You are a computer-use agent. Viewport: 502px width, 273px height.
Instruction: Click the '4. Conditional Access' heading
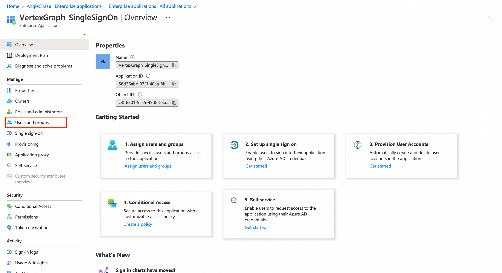(x=147, y=202)
